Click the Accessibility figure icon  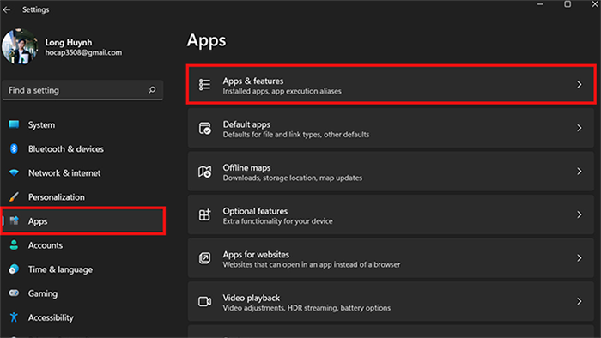(15, 317)
